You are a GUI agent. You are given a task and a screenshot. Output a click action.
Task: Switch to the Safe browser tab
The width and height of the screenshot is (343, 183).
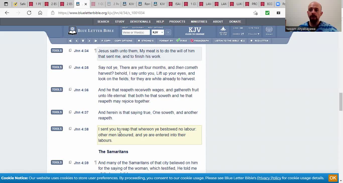tap(20, 4)
